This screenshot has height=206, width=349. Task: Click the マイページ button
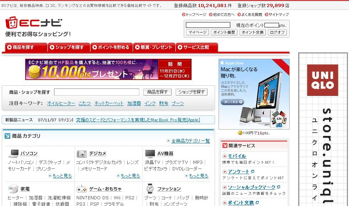(x=198, y=32)
